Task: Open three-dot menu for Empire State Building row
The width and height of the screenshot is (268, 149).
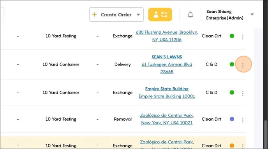Action: point(243,93)
